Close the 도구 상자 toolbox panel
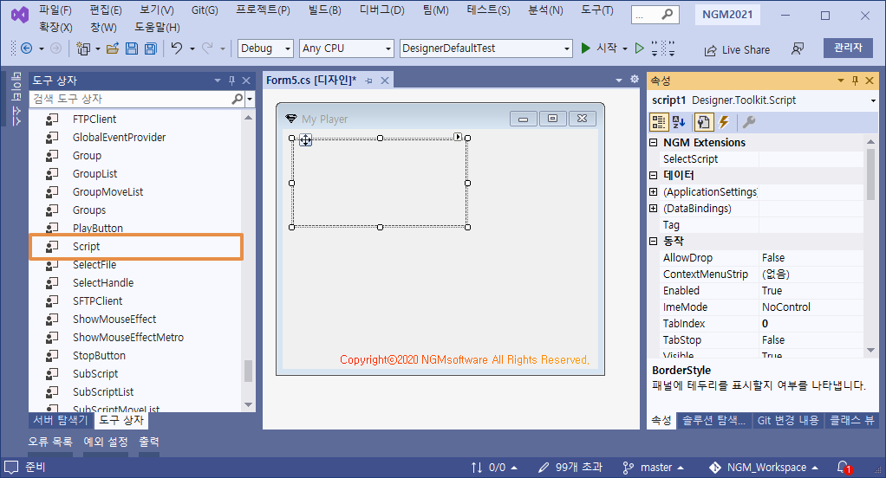Viewport: 886px width, 478px height. 246,81
